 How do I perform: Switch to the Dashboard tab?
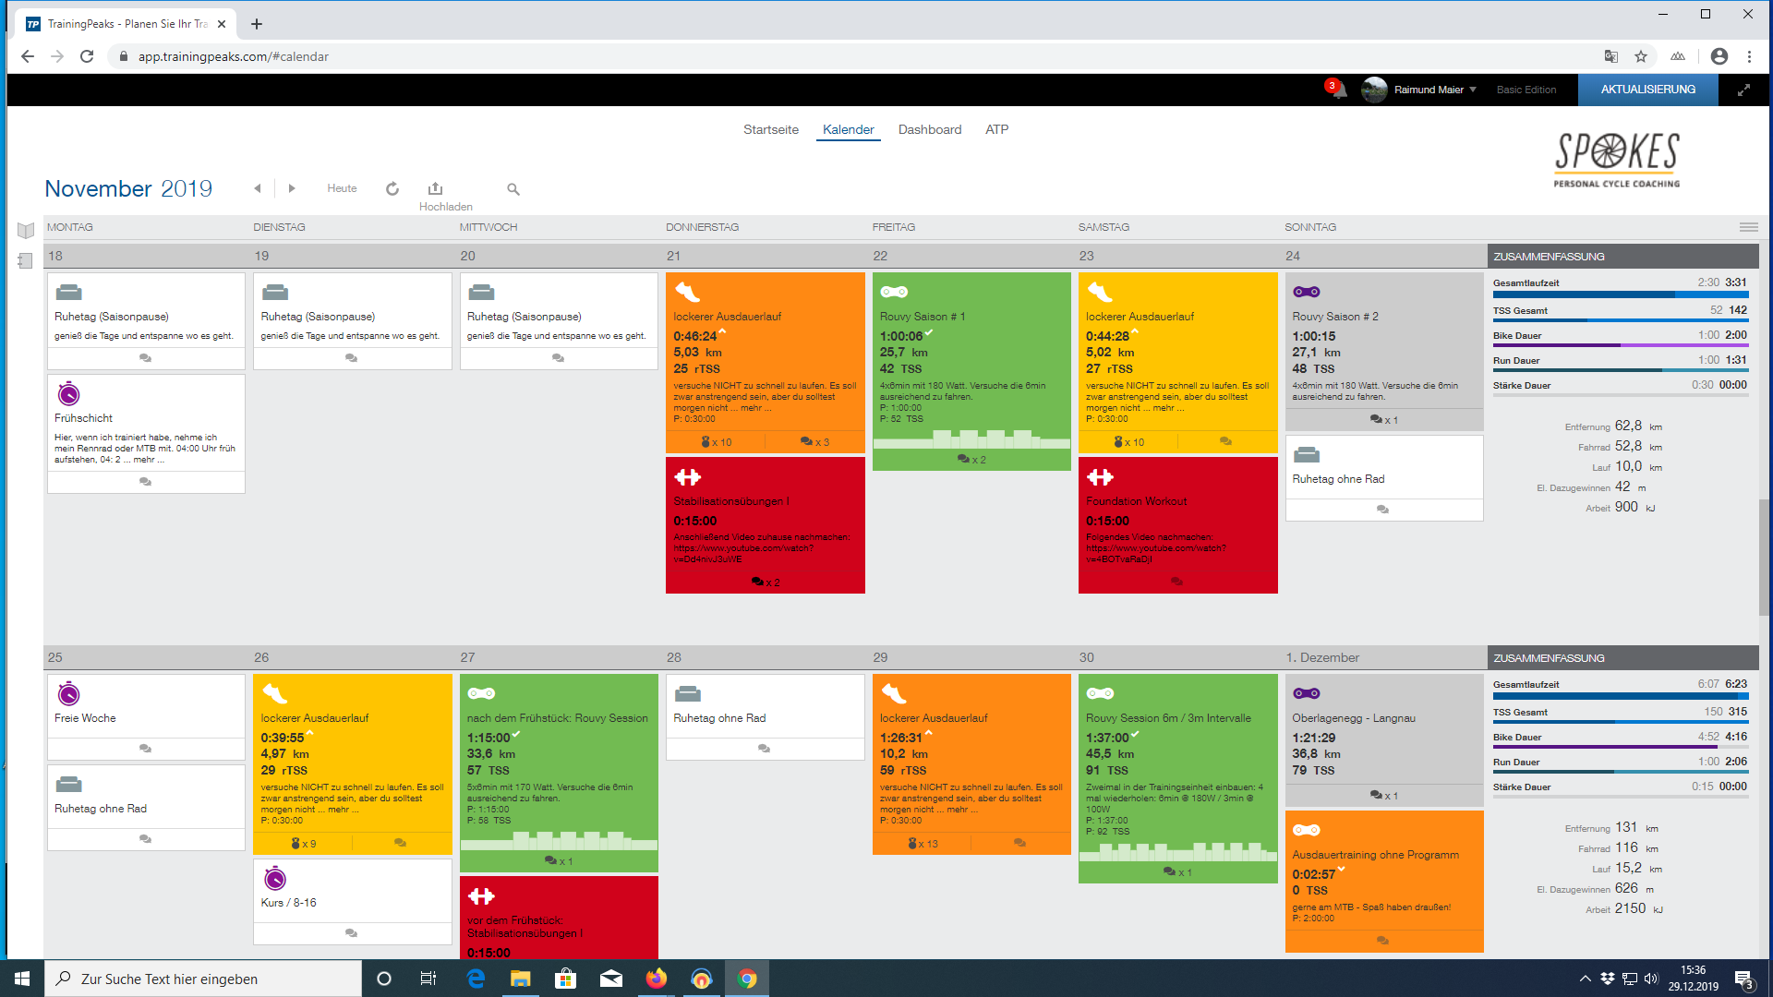point(929,129)
